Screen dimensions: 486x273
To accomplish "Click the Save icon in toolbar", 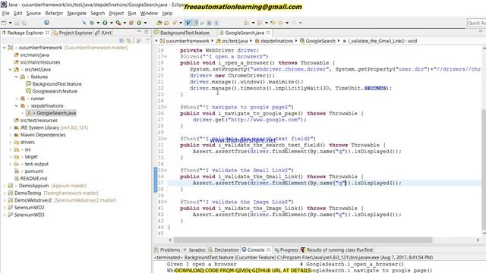I will pyautogui.click(x=17, y=23).
